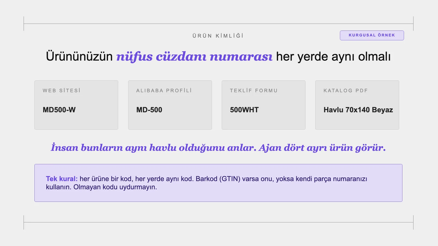Click the KURGUSAL ÖRNEK badge

[372, 35]
